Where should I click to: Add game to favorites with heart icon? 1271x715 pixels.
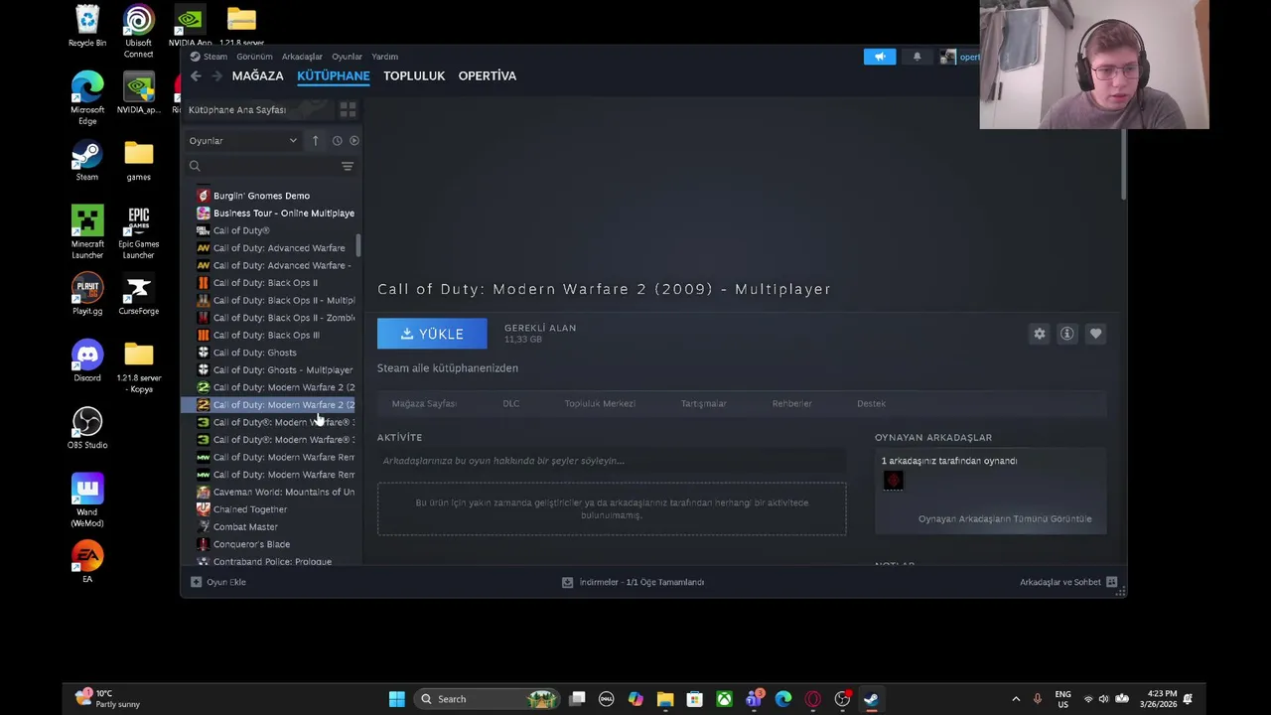coord(1095,334)
